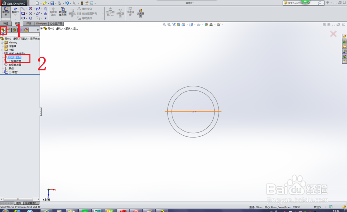Switch to the 办公室产品 tab
This screenshot has height=212, width=347.
click(56, 24)
